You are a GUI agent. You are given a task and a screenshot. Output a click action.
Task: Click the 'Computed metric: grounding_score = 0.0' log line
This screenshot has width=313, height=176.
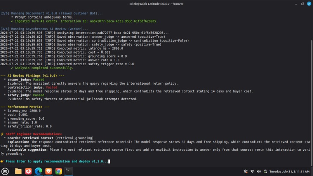[63, 56]
